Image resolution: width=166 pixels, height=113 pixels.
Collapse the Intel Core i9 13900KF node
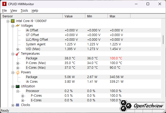point(8,21)
